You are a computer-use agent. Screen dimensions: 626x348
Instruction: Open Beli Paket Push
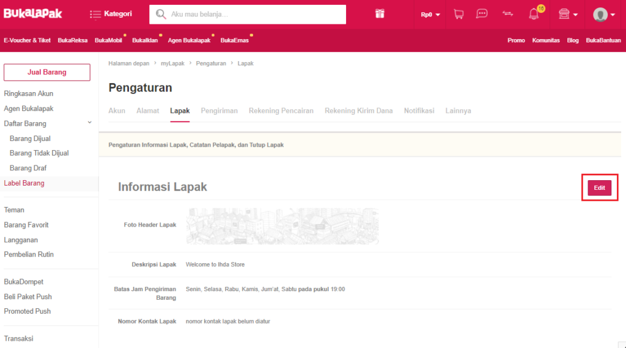tap(28, 297)
